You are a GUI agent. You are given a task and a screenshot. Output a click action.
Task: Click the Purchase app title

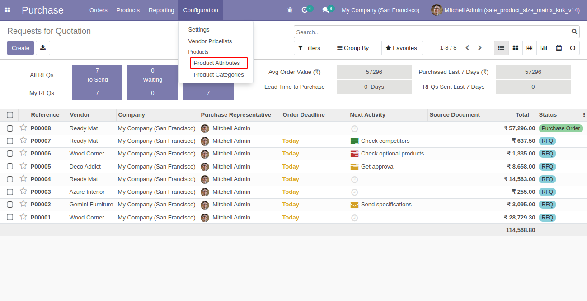(42, 10)
